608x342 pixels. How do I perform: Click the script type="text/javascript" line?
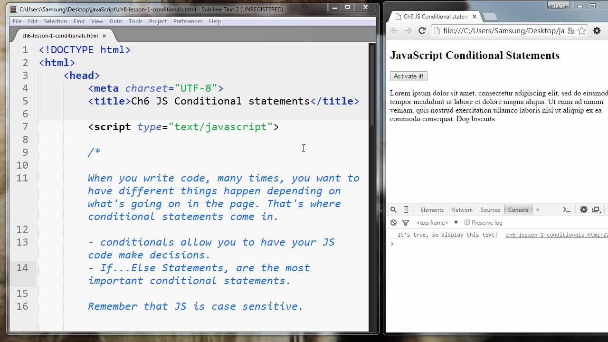[183, 127]
